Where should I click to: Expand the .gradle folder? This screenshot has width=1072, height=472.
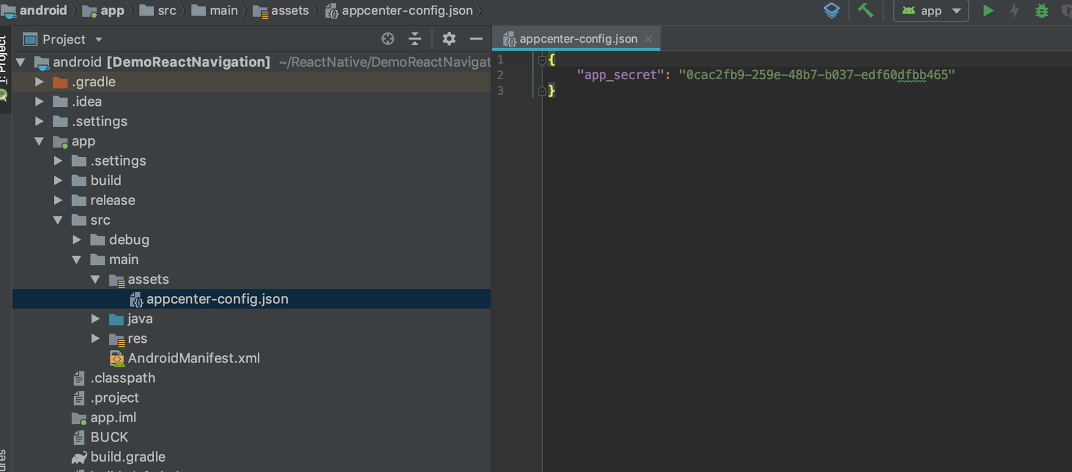pos(40,82)
